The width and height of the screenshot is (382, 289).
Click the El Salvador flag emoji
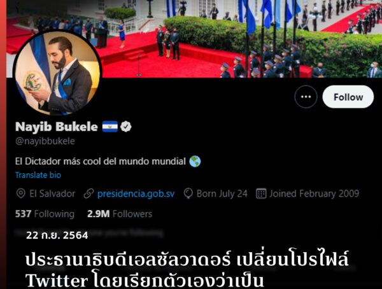[110, 127]
